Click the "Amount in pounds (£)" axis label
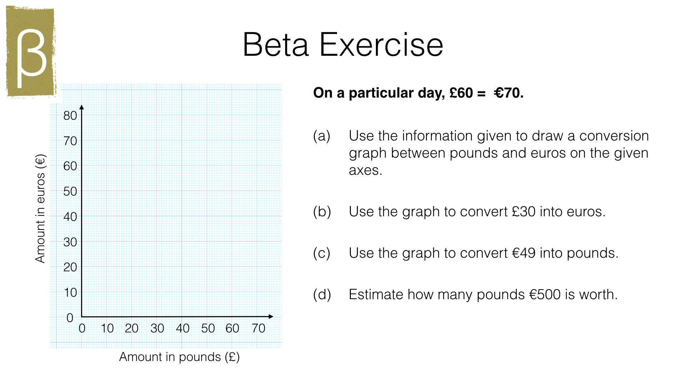Viewport: 686px width, 386px height. coord(179,357)
